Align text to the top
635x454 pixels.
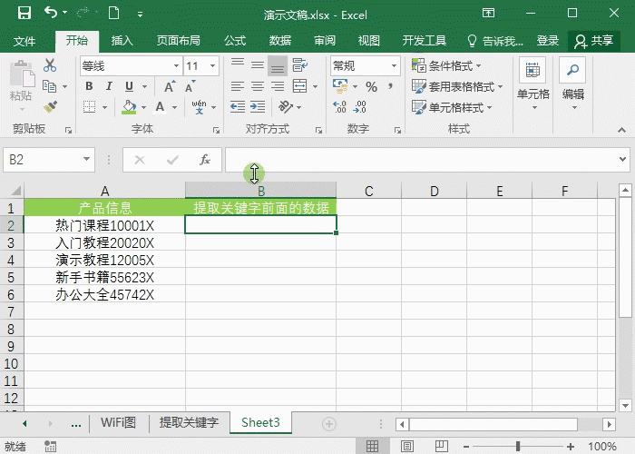click(238, 64)
